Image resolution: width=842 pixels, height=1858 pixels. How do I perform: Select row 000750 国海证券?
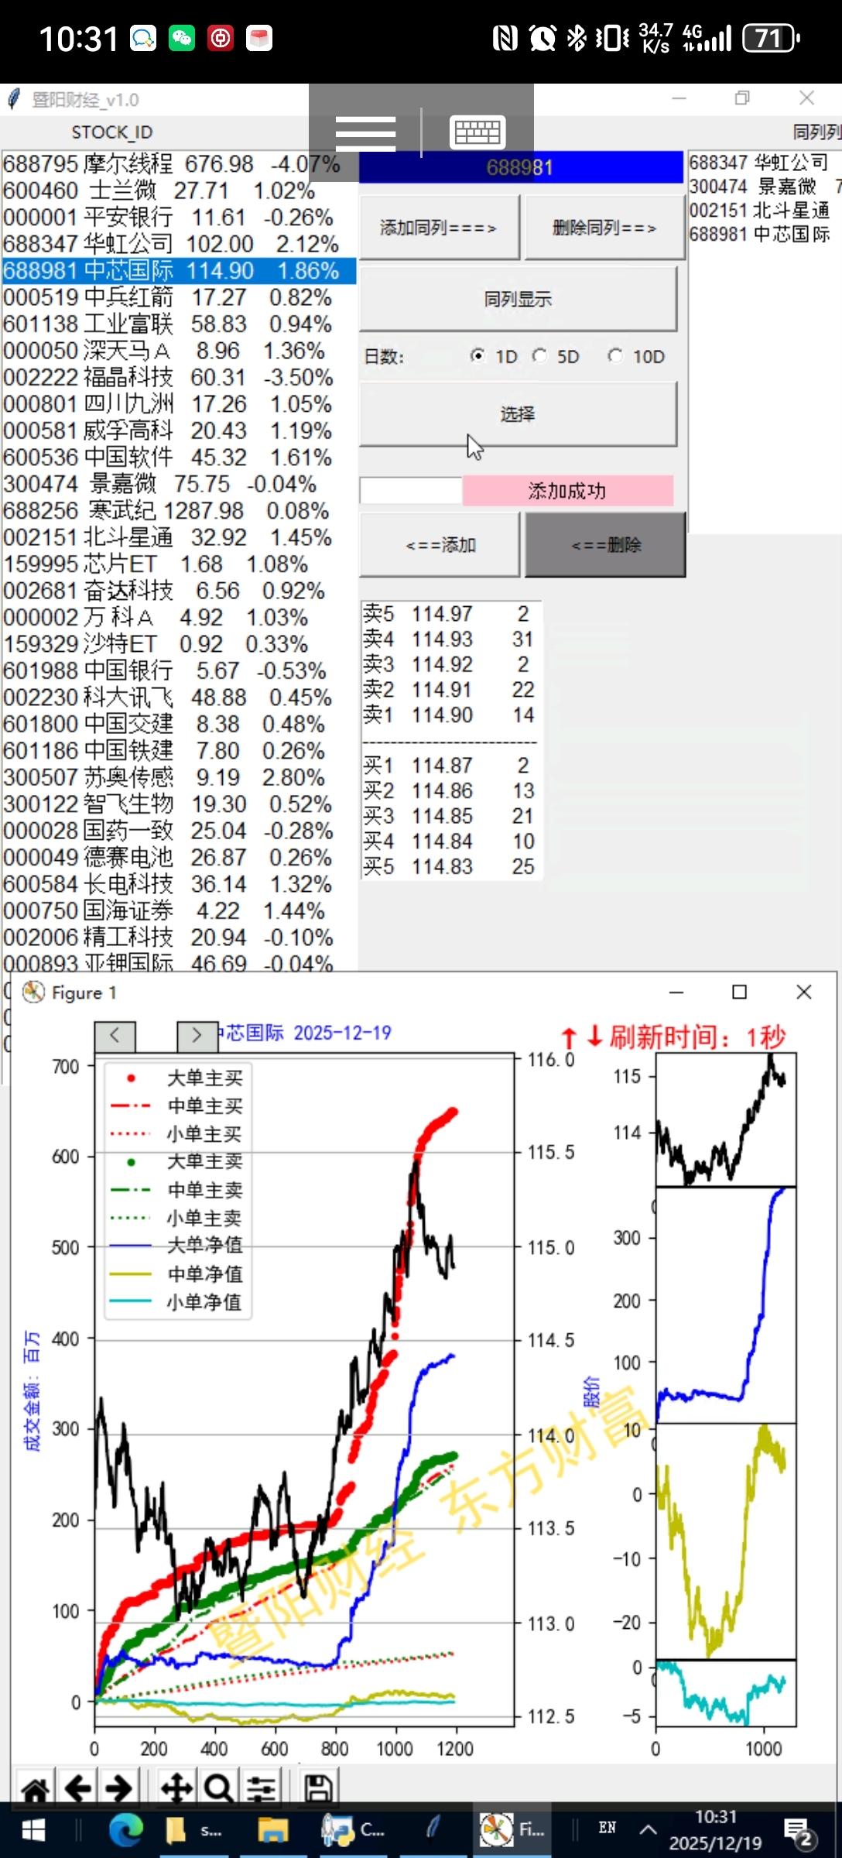coord(178,911)
